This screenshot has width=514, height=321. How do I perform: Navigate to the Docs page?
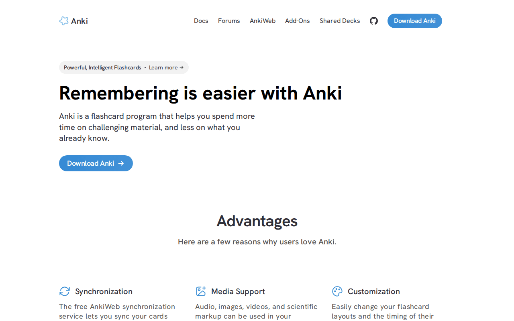coord(201,20)
